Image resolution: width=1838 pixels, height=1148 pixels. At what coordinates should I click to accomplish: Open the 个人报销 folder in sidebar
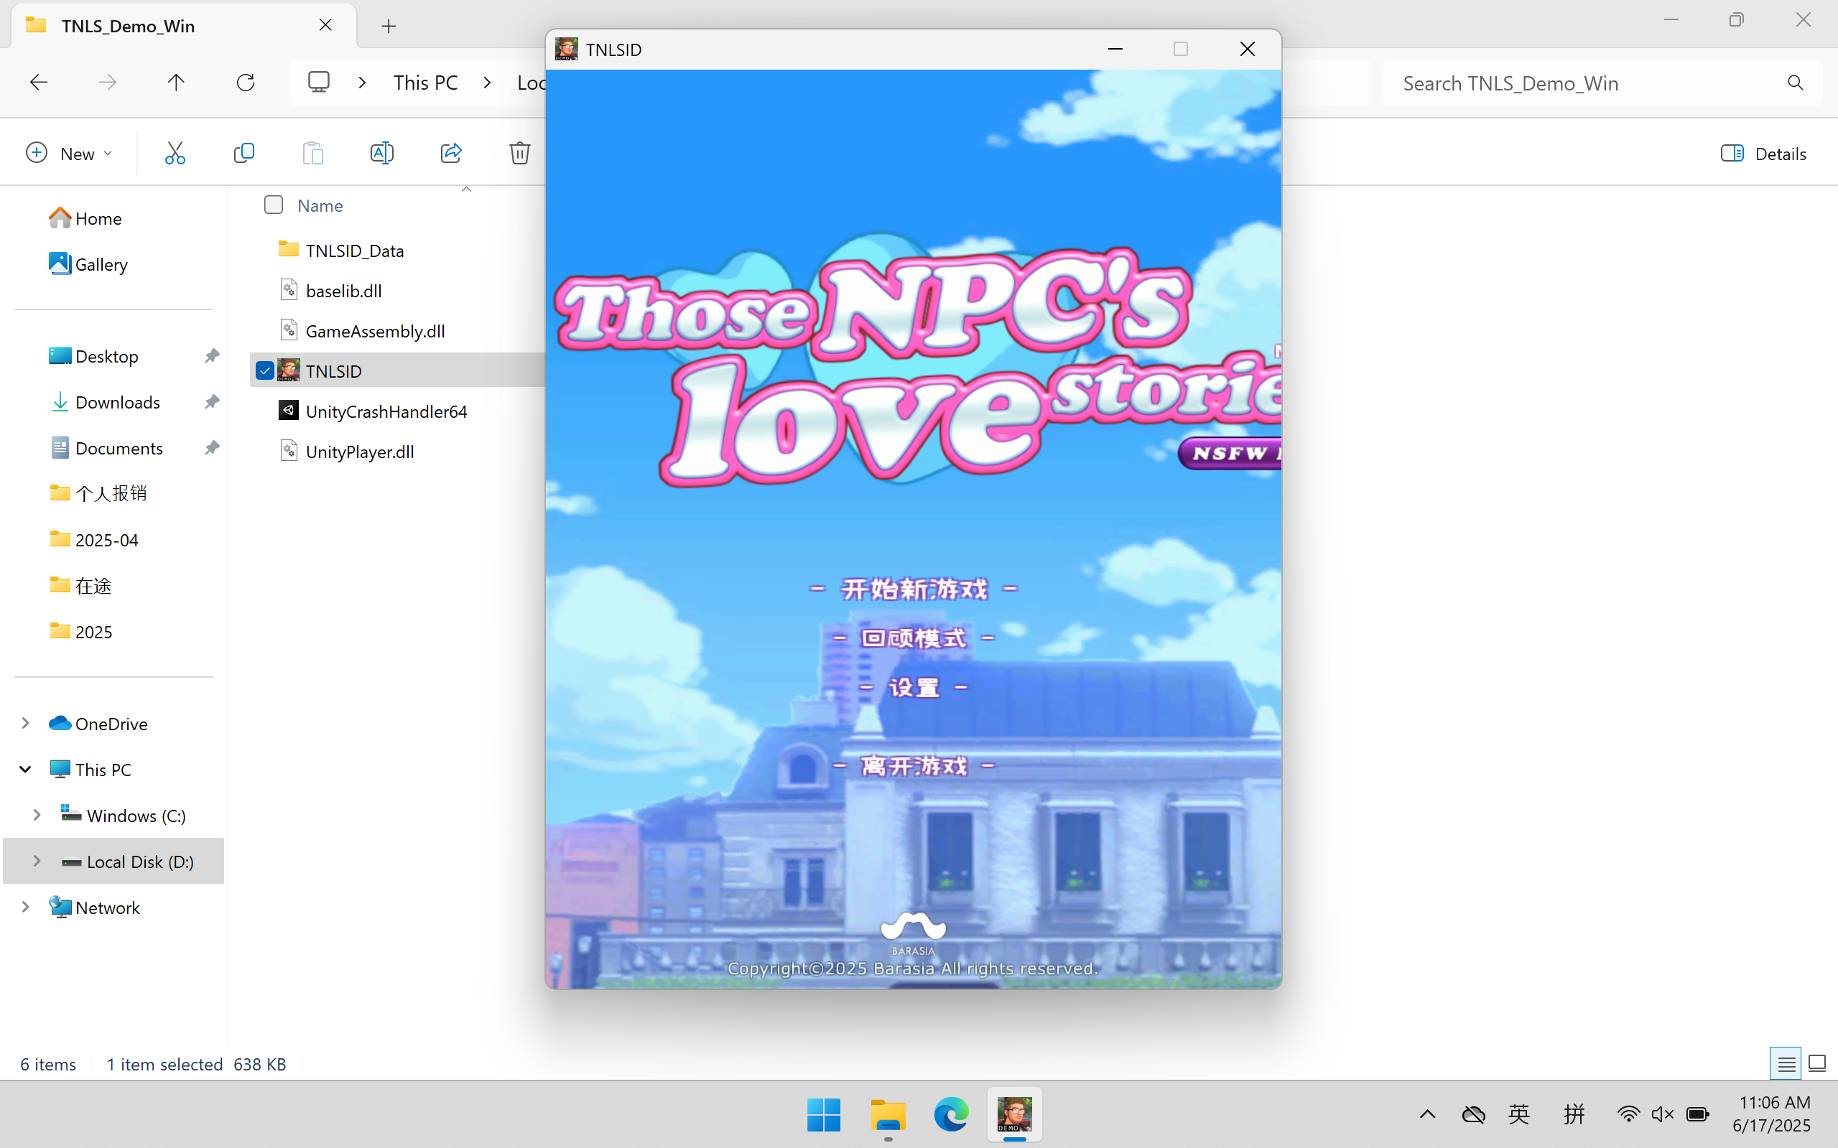pos(98,493)
